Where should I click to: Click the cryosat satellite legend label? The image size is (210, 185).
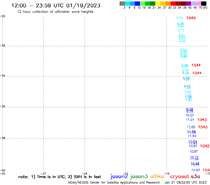pos(180,177)
